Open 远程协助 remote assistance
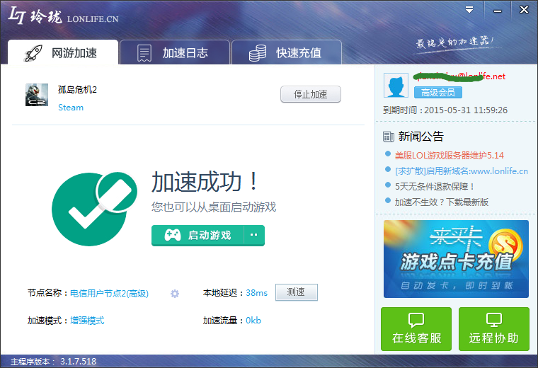 click(x=494, y=329)
